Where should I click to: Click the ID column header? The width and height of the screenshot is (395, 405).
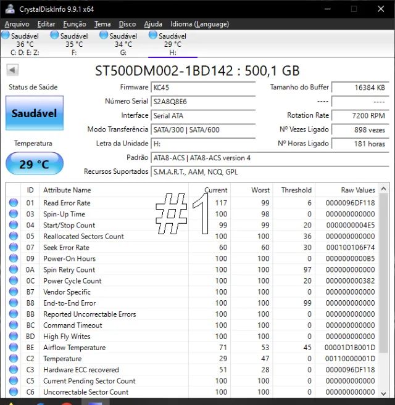coord(30,190)
